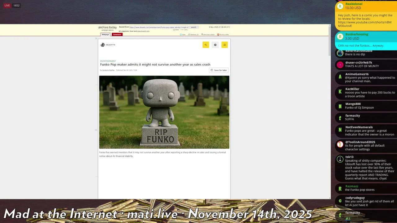Image resolution: width=397 pixels, height=223 pixels.
Task: Click the Funko Pop article headline
Action: [x=155, y=64]
